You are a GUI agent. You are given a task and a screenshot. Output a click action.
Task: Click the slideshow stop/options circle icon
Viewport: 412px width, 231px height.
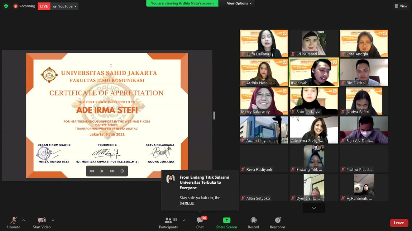(x=122, y=171)
